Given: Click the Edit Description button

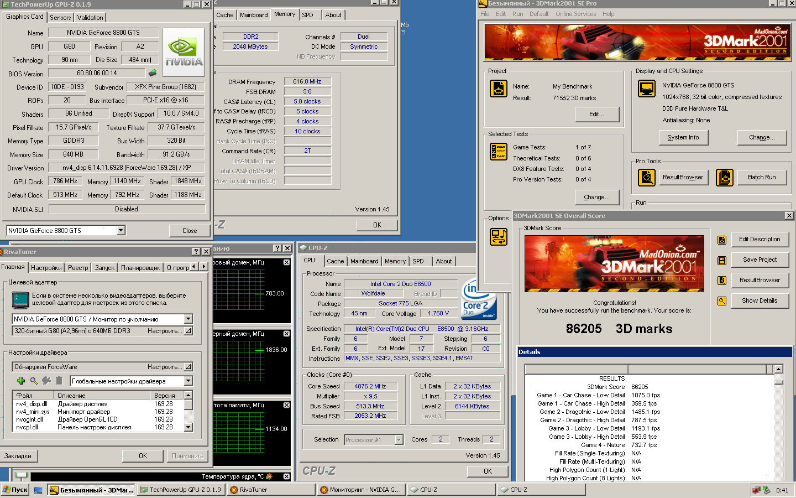Looking at the screenshot, I should (760, 239).
